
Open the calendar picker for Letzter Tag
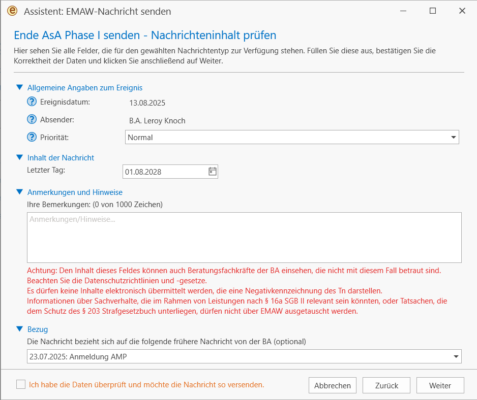[x=213, y=171]
